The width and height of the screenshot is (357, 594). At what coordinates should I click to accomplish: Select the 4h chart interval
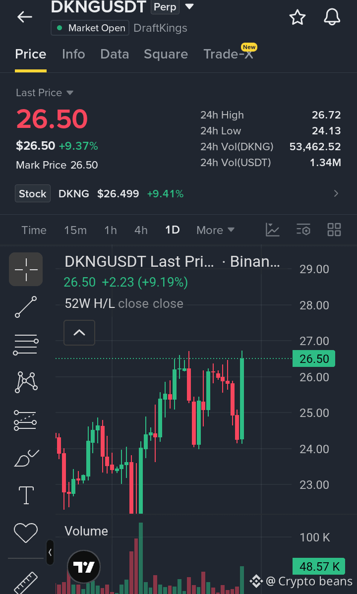[x=141, y=230]
